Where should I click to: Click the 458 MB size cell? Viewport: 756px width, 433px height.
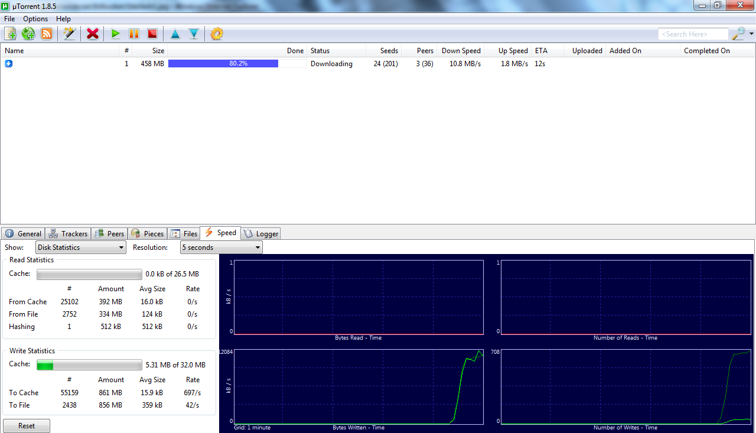pos(152,64)
